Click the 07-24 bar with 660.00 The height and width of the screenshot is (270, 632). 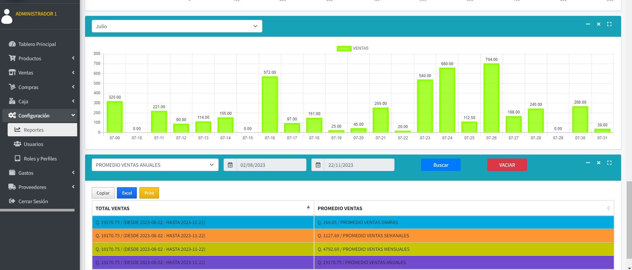tap(447, 100)
